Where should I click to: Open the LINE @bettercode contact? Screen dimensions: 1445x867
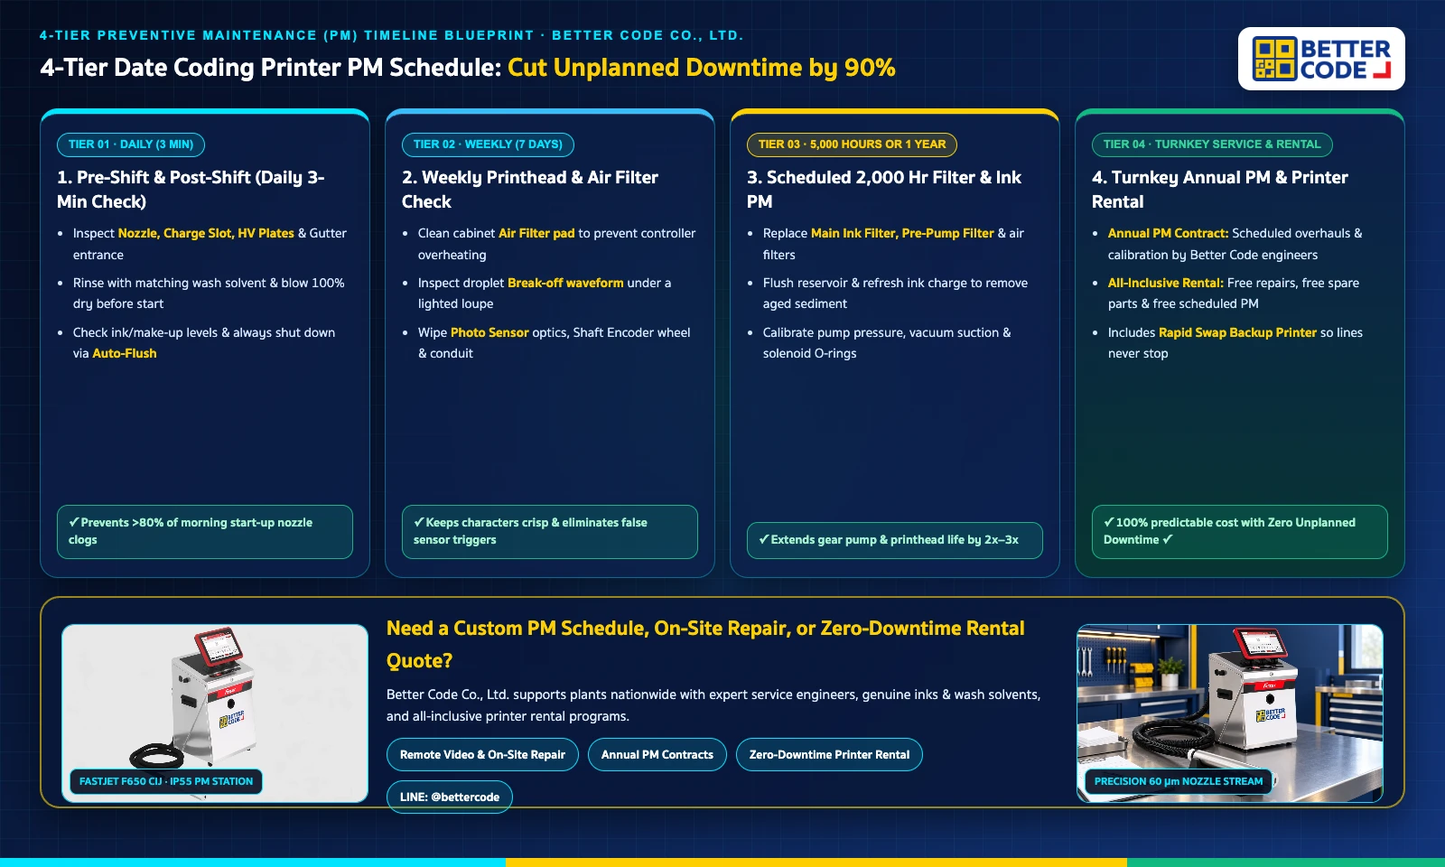pyautogui.click(x=450, y=797)
